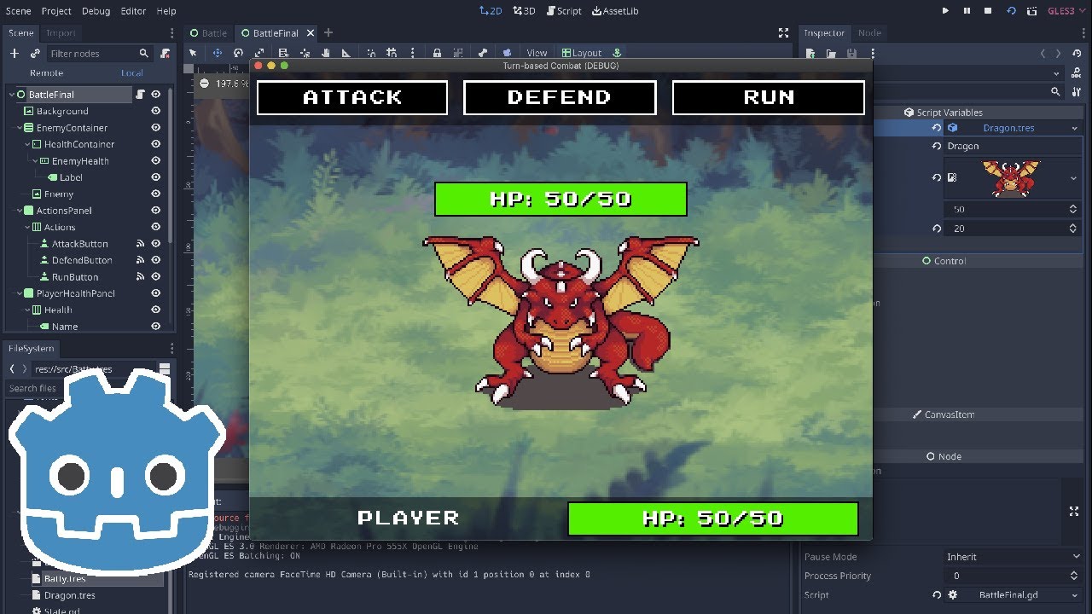Hide the Enemy node
Screen dimensions: 1092x614
(156, 194)
